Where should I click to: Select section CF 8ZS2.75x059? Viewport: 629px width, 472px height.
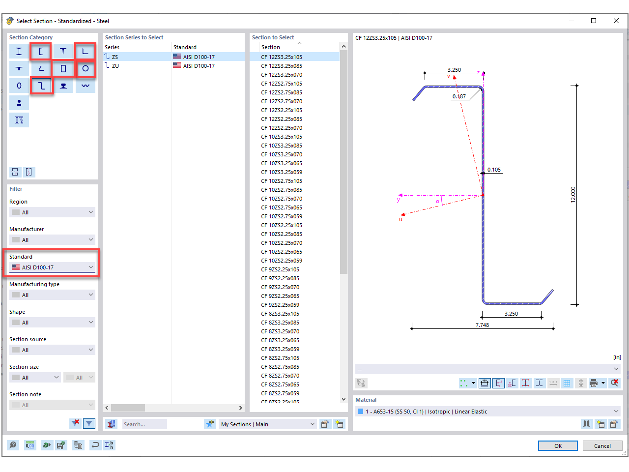[x=280, y=393]
